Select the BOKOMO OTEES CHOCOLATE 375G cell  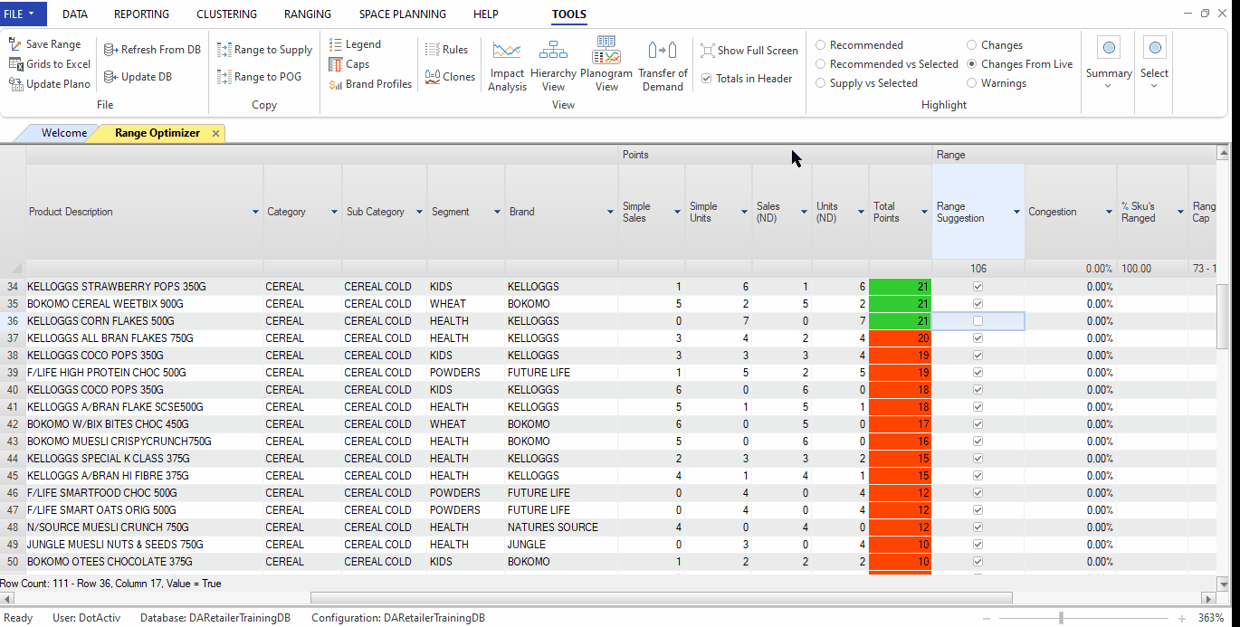pos(144,562)
